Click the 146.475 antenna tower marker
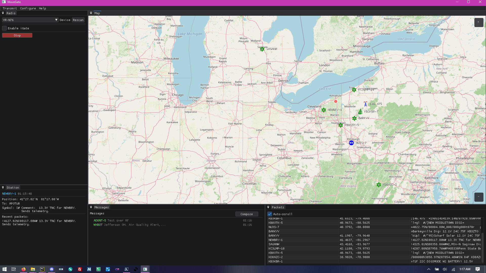The height and width of the screenshot is (273, 486). (x=366, y=104)
